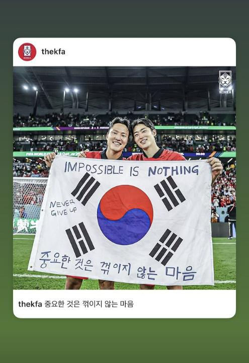Click the top-left black trigram on flag

click(x=86, y=189)
